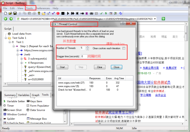Viewport: 190px width, 132px height.
Task: Click the Add new suite folder icon
Action: (44, 13)
